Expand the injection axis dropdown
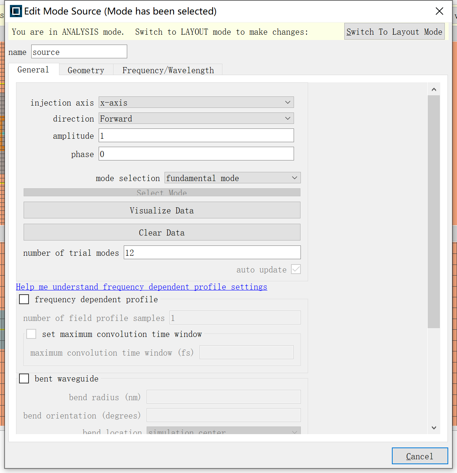 [x=196, y=103]
